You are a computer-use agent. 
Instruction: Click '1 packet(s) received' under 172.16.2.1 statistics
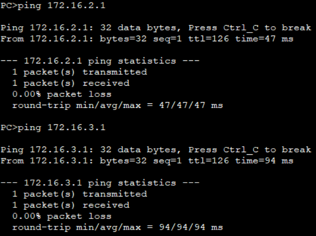tap(71, 83)
